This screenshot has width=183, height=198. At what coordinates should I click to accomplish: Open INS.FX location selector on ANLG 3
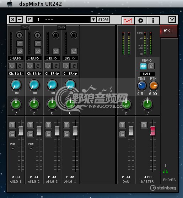pyautogui.click(x=52, y=58)
